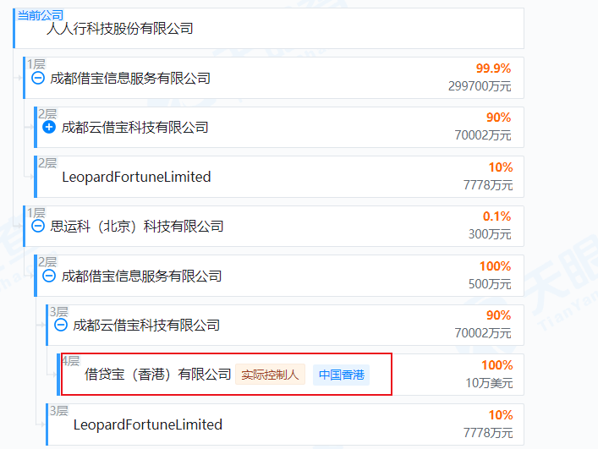
Task: Open the 3层 成都云借宝科技有限公司 name
Action: 146,325
